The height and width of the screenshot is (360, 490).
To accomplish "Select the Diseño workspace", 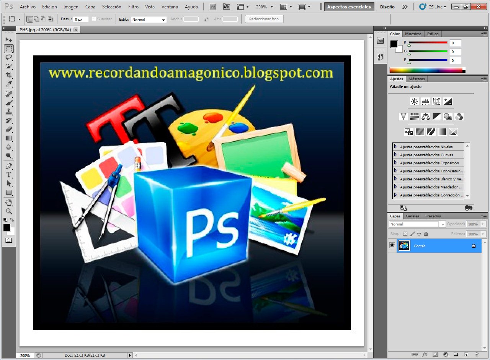I will pos(387,7).
